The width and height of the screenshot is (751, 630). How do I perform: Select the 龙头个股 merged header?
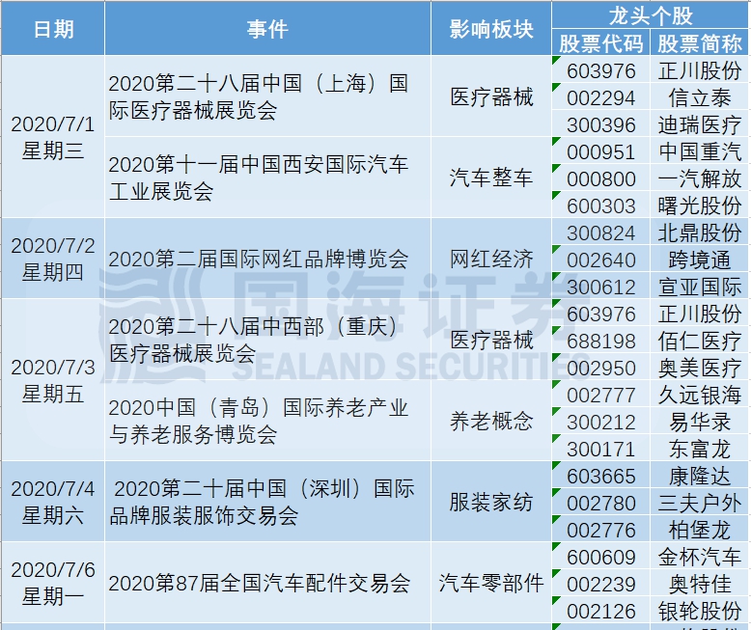651,15
